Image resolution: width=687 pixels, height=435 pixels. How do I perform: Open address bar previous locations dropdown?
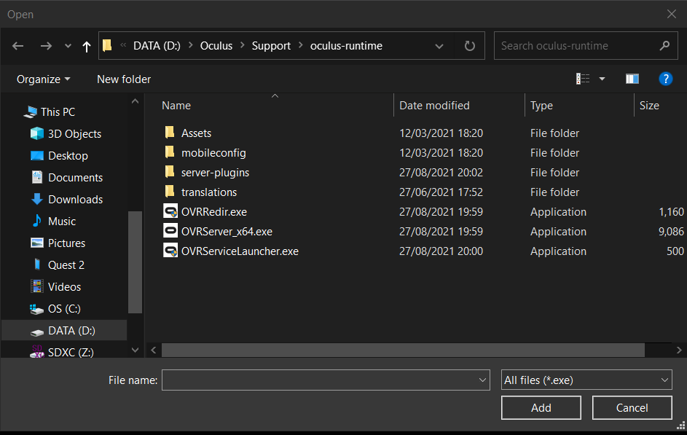[439, 46]
